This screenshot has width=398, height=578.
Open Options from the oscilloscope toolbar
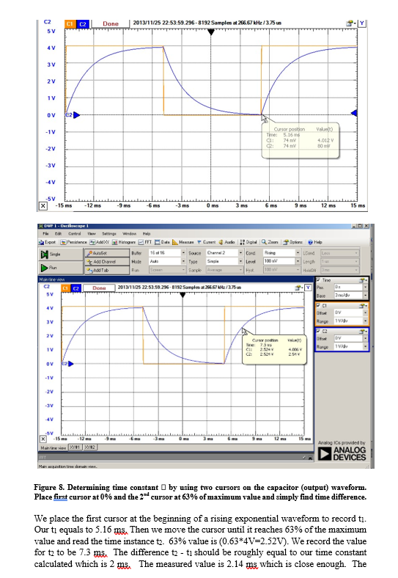coord(292,242)
